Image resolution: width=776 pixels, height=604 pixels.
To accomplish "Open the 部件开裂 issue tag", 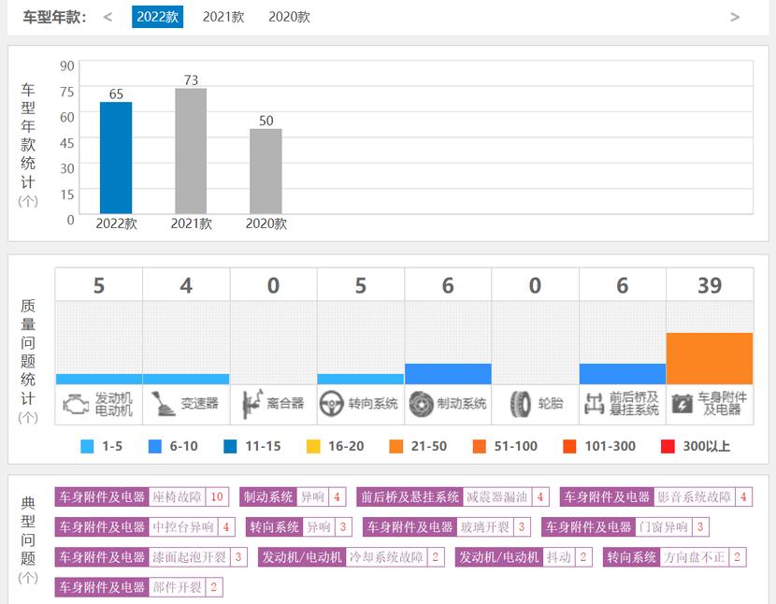I will pyautogui.click(x=138, y=588).
